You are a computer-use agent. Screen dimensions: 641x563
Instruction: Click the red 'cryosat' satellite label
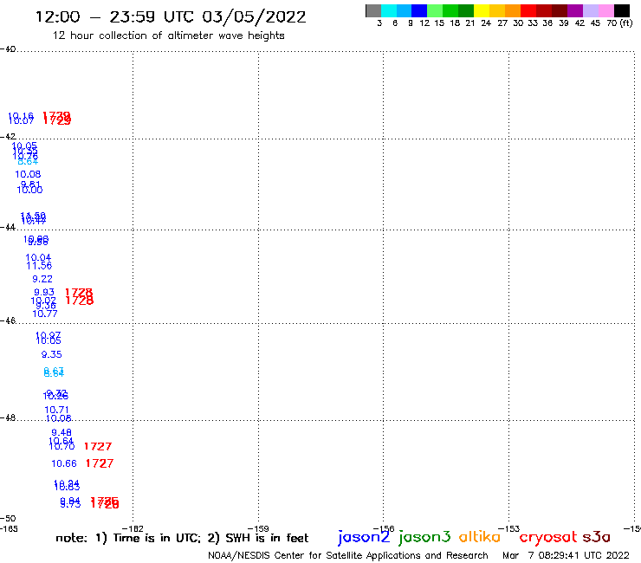click(x=548, y=537)
